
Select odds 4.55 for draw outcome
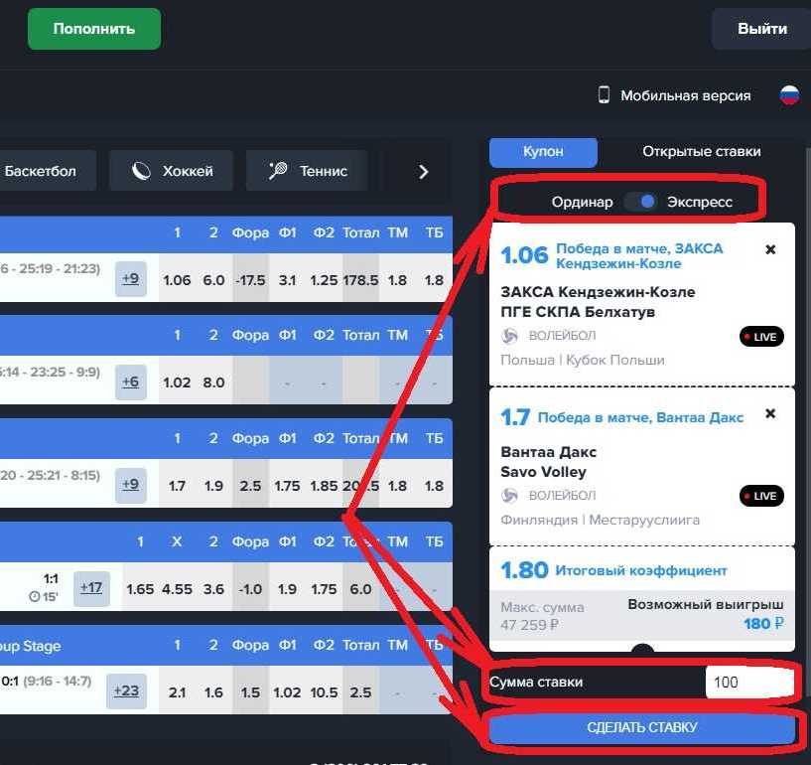pos(177,589)
